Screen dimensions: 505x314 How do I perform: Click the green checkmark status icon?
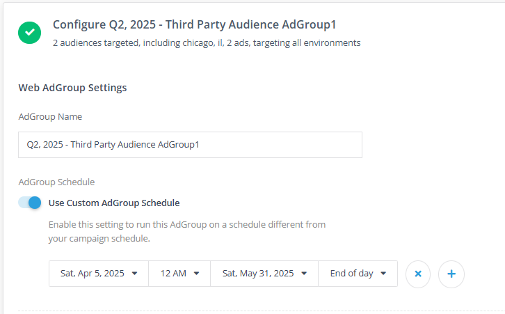coord(30,32)
